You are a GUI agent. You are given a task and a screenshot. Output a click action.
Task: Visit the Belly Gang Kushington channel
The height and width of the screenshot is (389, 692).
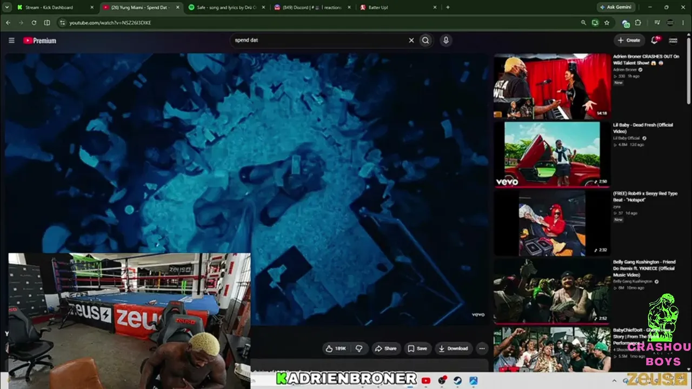point(633,281)
